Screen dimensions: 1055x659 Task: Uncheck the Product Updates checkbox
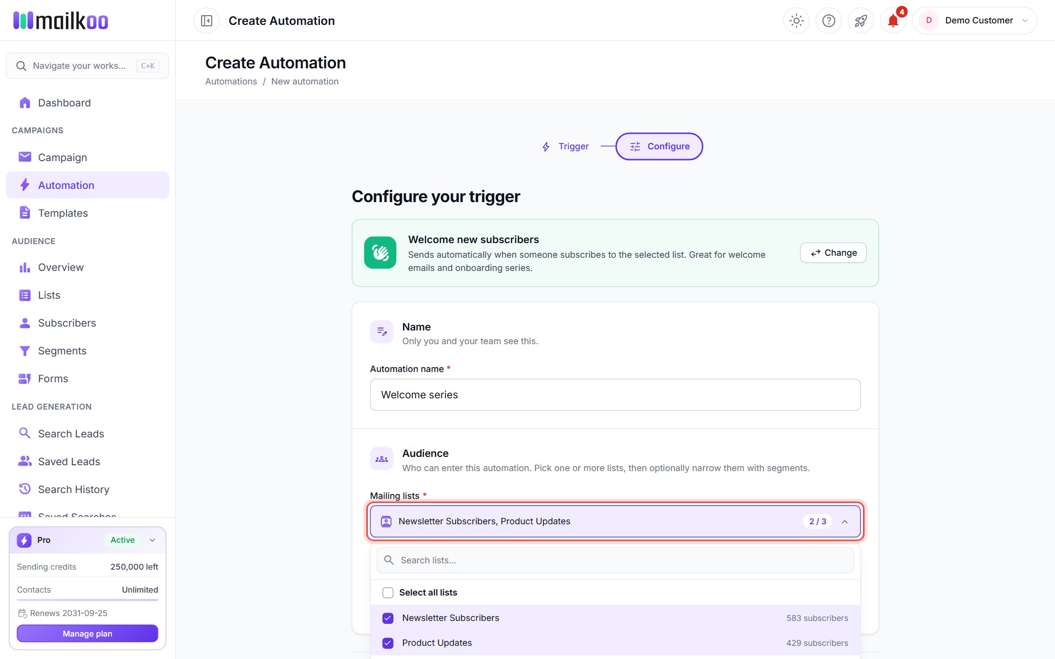pyautogui.click(x=388, y=643)
